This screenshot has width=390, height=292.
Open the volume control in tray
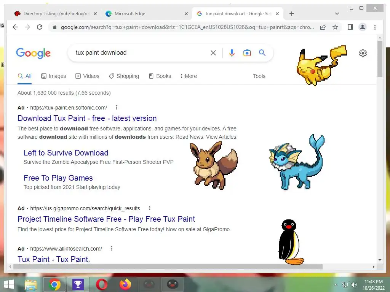tap(354, 285)
